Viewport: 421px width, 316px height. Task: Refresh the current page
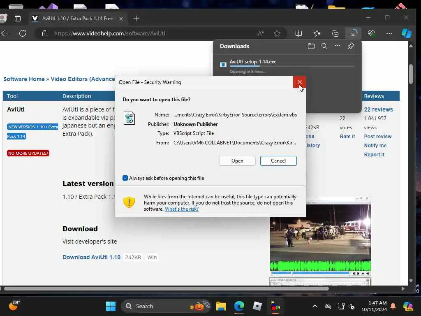23,33
